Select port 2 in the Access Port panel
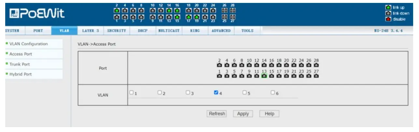 [x=219, y=65]
